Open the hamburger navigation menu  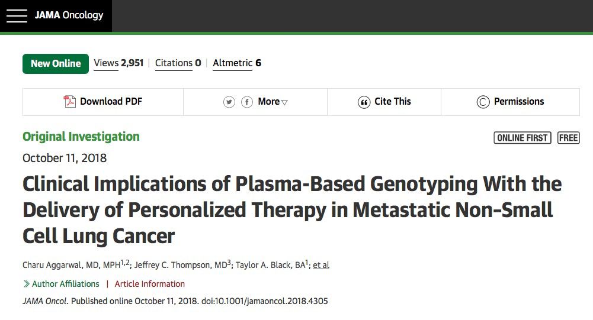(17, 15)
